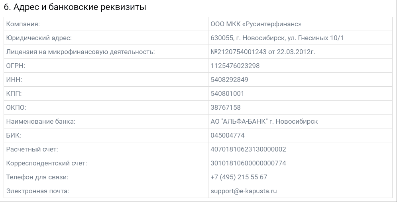Click the "Расчетный счет:" label

(x=32, y=150)
